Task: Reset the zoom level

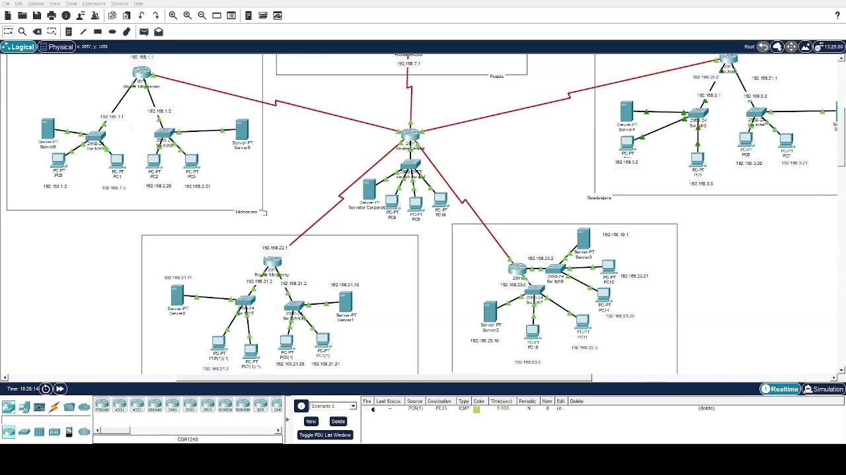Action: [188, 15]
